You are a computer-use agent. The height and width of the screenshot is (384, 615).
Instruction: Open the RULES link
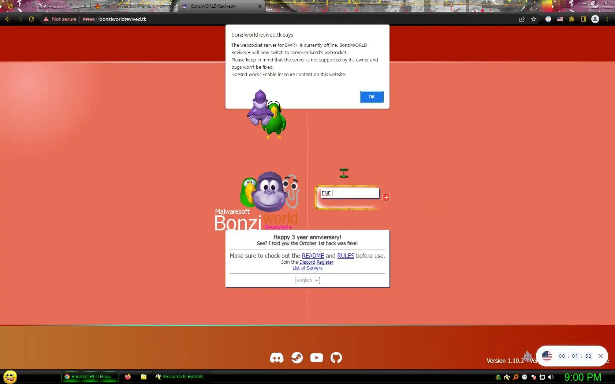346,256
